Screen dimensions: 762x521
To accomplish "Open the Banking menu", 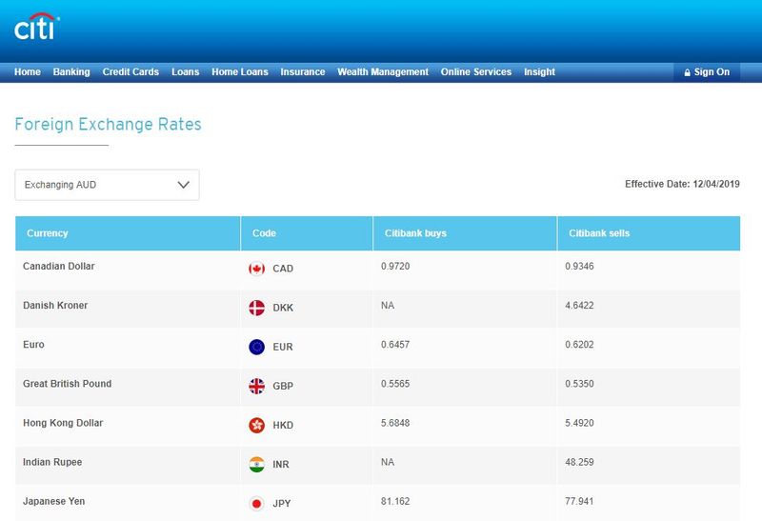I will pos(71,72).
